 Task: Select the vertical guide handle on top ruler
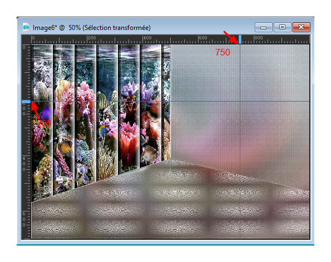tap(240, 39)
